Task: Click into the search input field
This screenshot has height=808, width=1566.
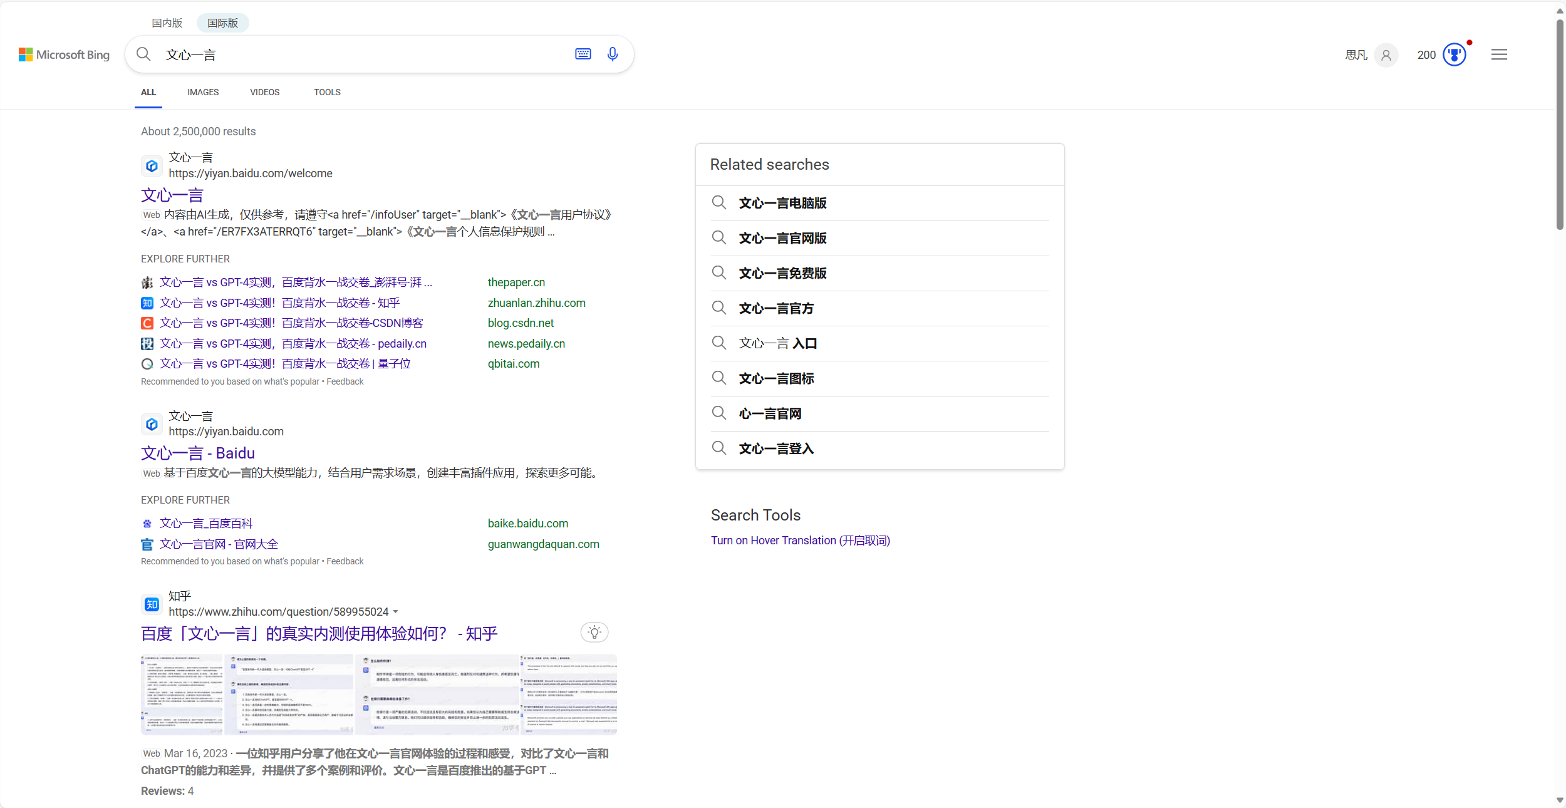Action: (363, 54)
